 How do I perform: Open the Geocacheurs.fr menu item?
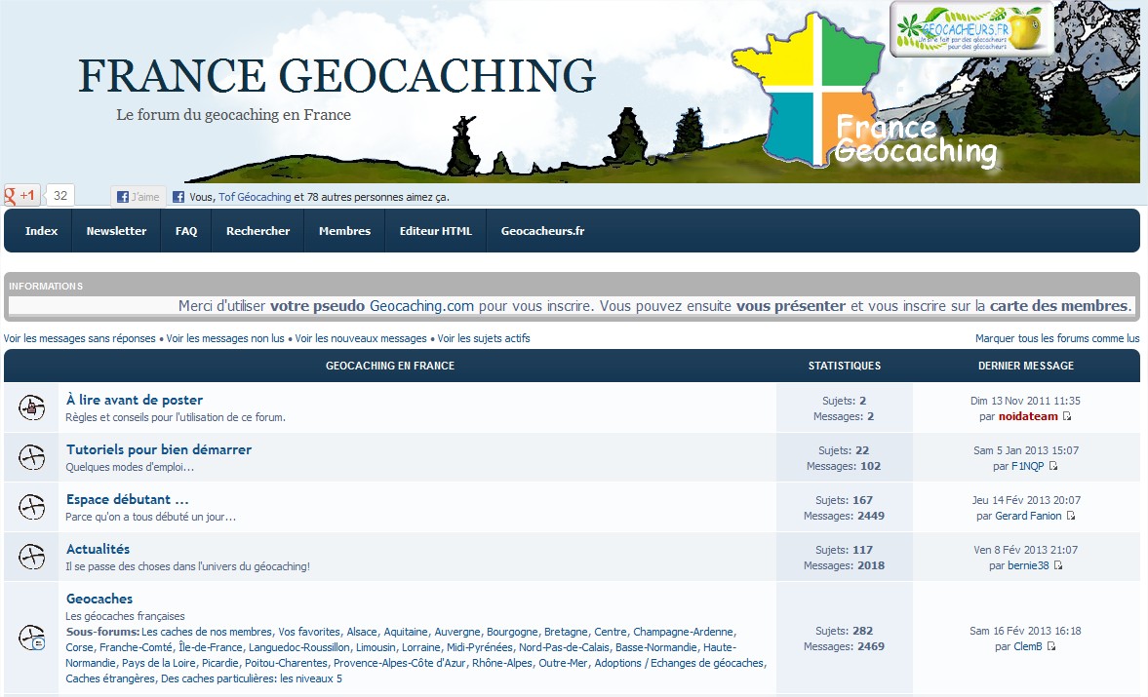(x=542, y=231)
